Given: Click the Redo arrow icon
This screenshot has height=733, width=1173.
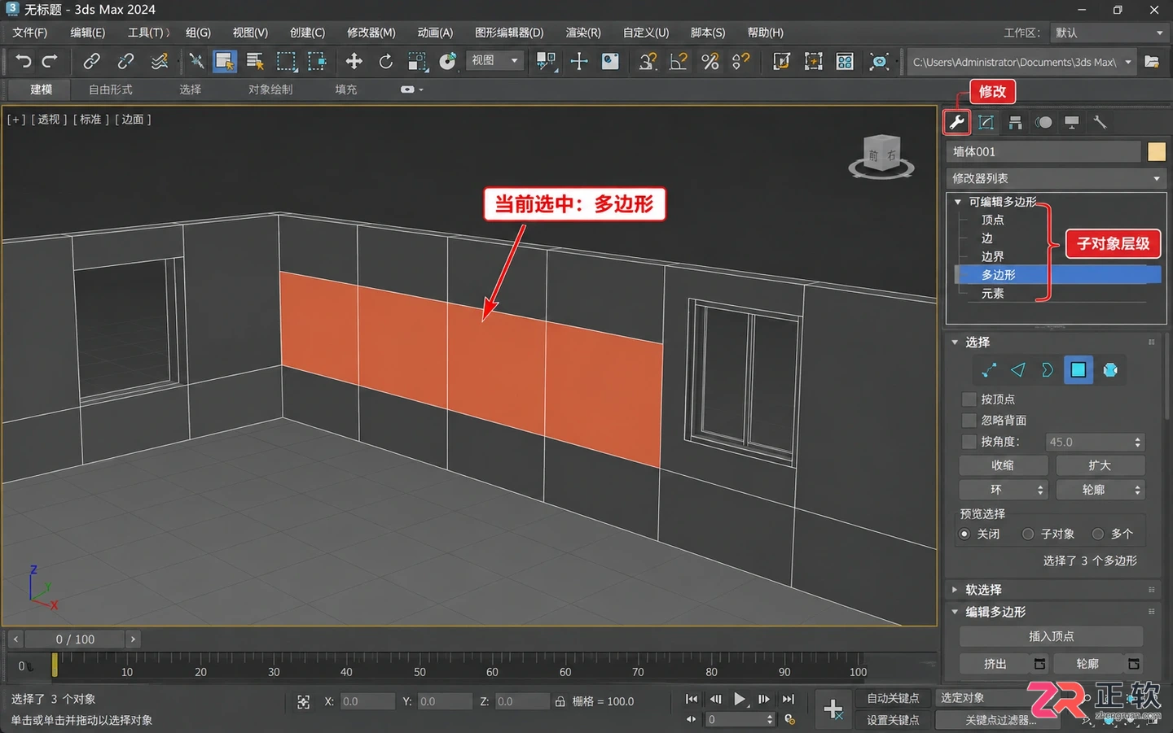Looking at the screenshot, I should 50,61.
